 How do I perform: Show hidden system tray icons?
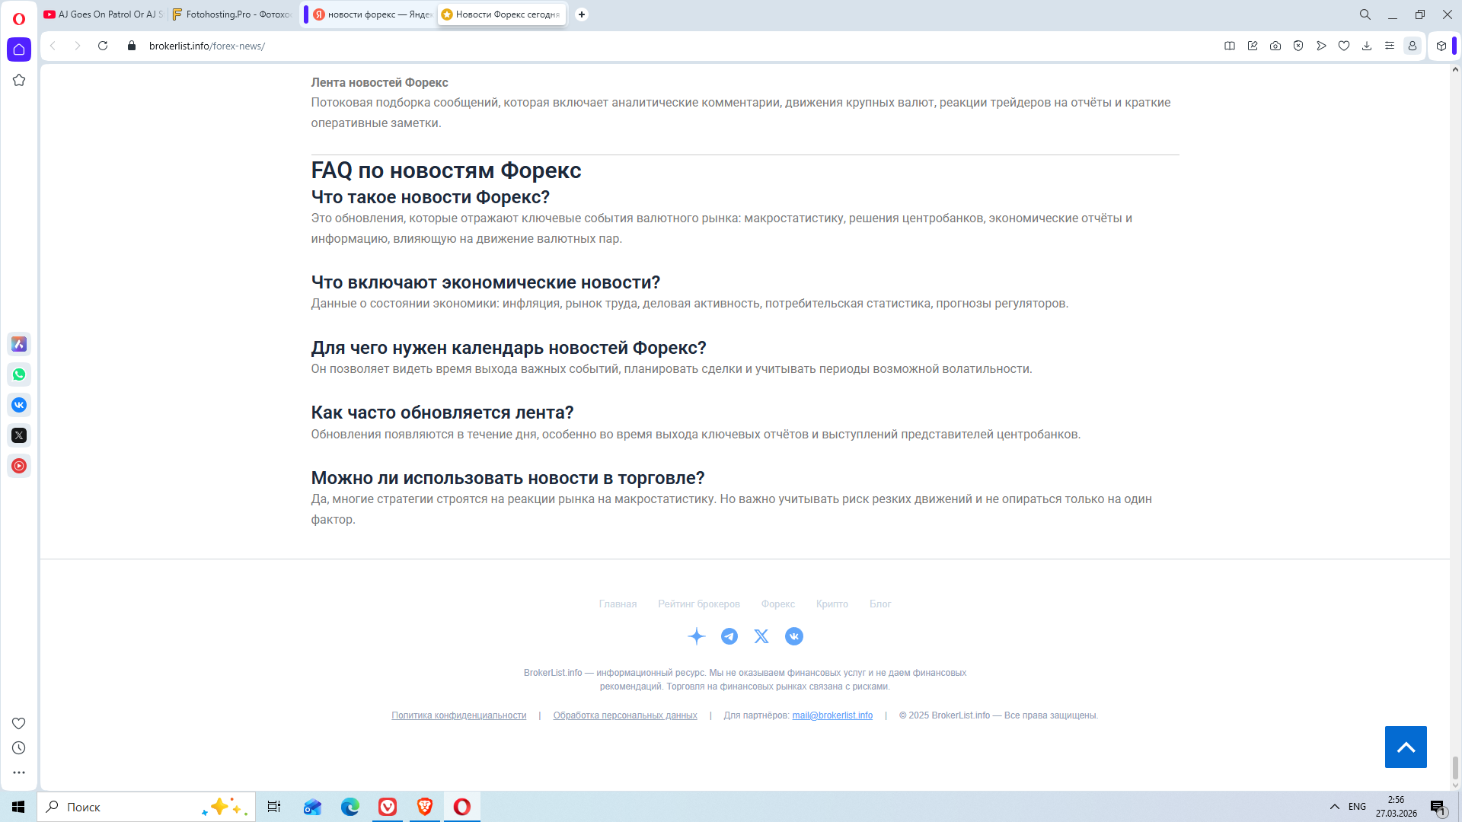[1335, 807]
